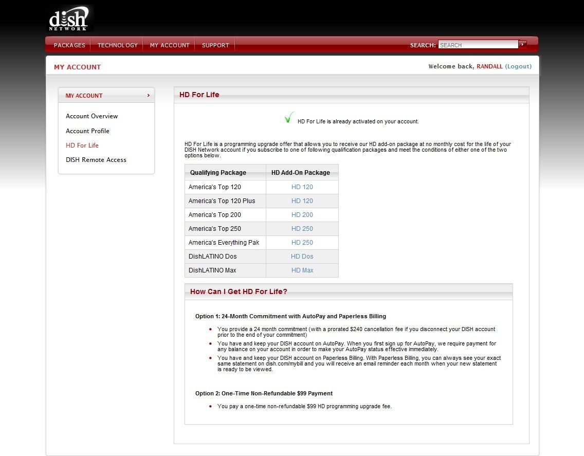Image resolution: width=584 pixels, height=456 pixels.
Task: Click the green checkmark activation icon
Action: [x=288, y=117]
